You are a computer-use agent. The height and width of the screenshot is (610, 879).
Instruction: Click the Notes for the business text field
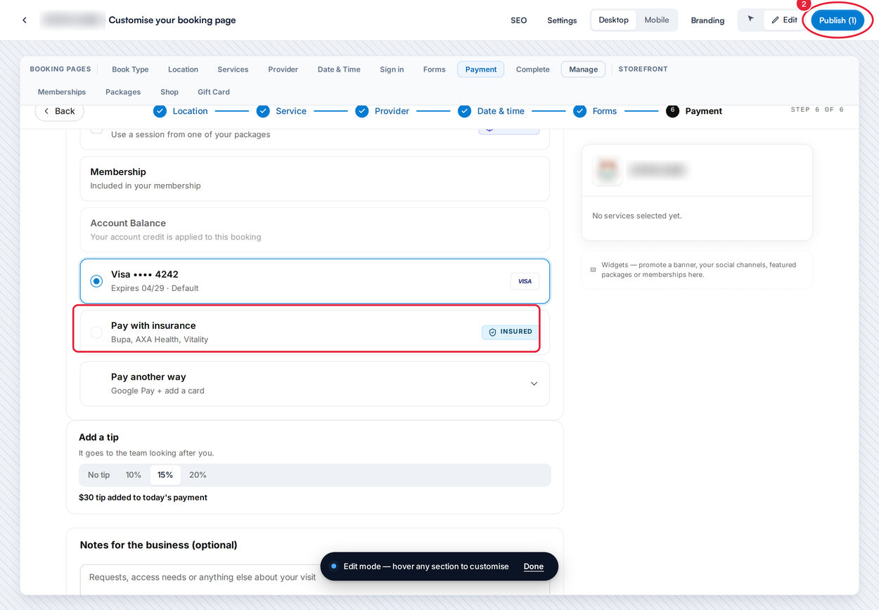[315, 579]
